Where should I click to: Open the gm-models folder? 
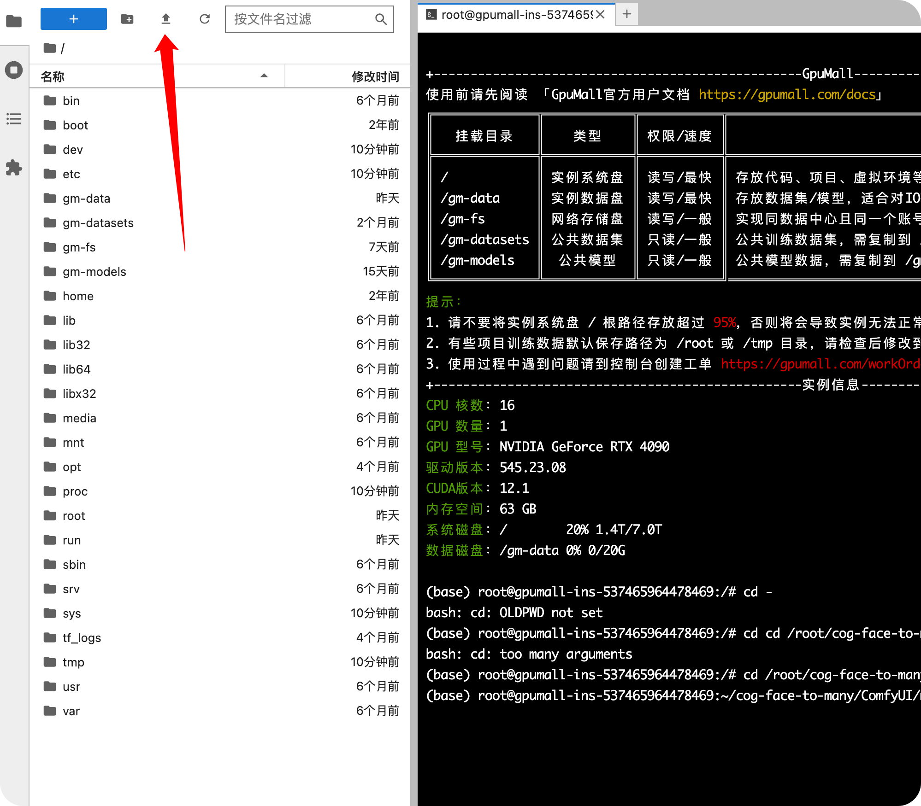pyautogui.click(x=220, y=271)
